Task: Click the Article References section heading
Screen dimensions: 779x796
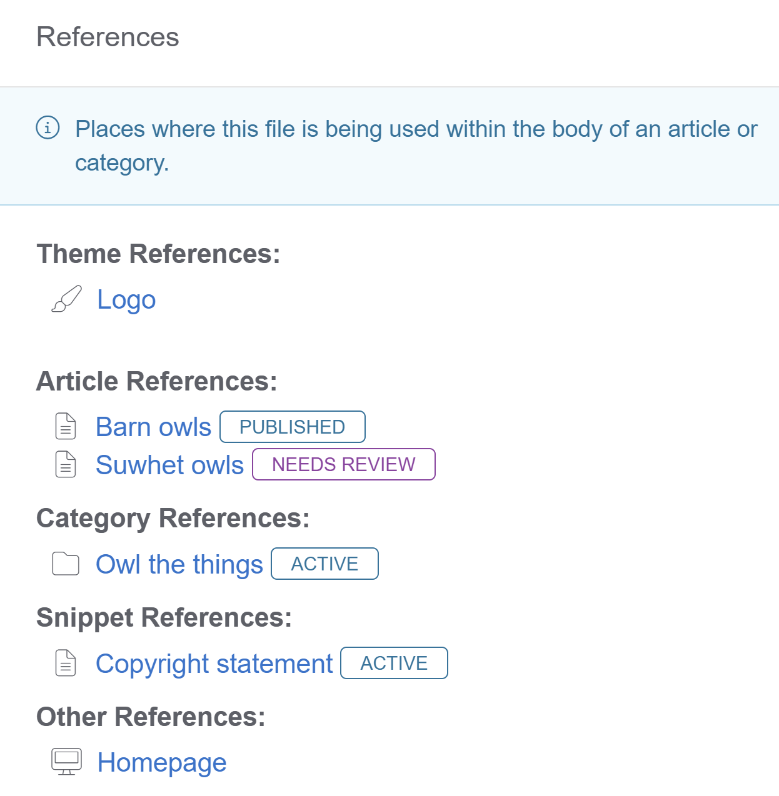Action: coord(157,382)
